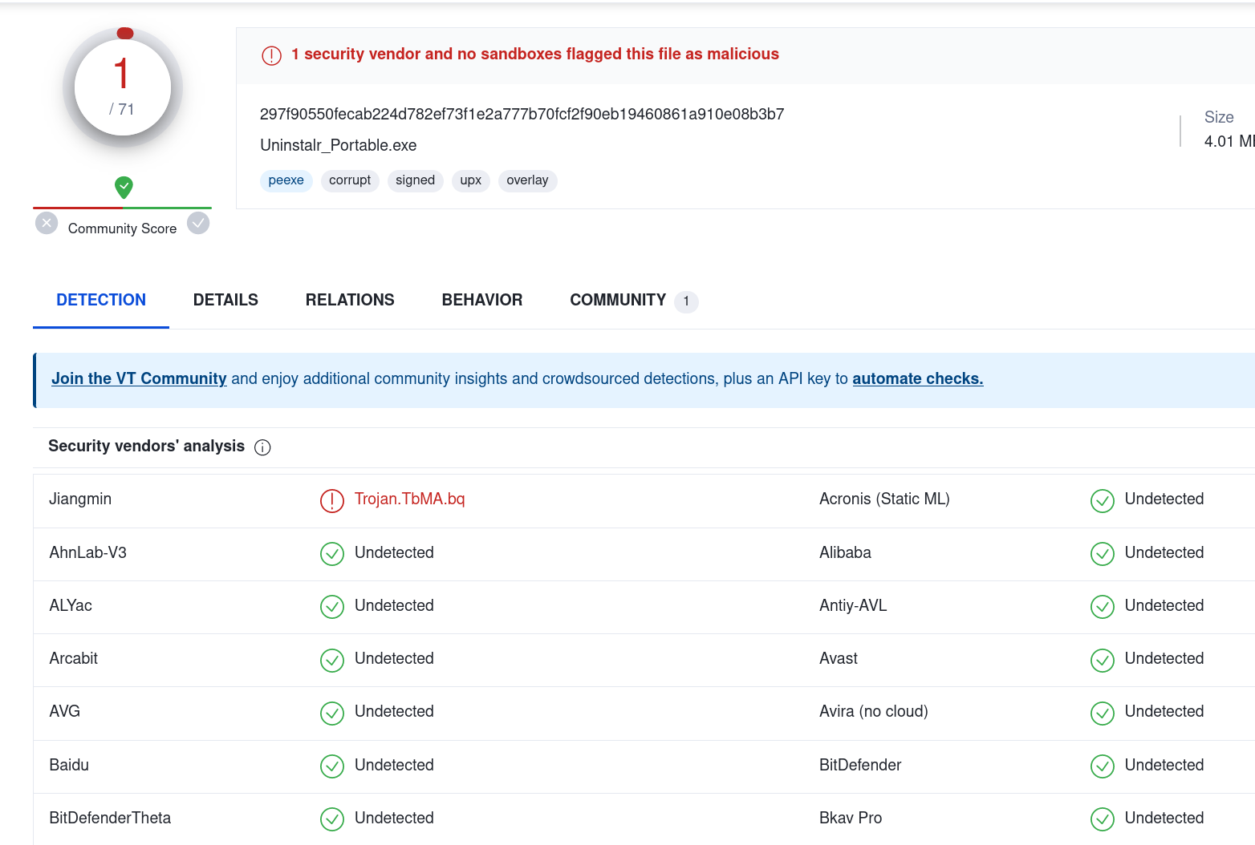This screenshot has height=845, width=1255.
Task: Click the upx tag
Action: pyautogui.click(x=470, y=180)
